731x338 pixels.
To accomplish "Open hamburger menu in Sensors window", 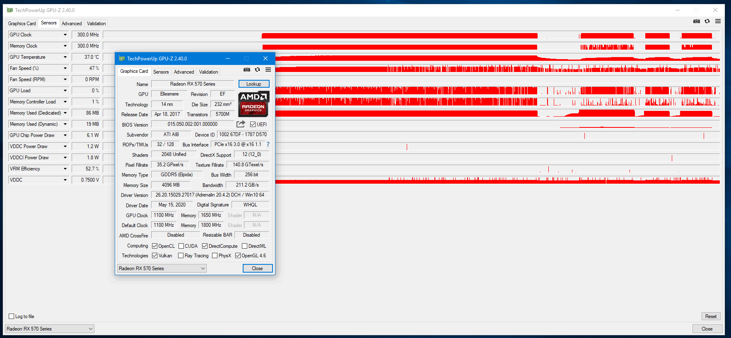I will click(x=718, y=21).
